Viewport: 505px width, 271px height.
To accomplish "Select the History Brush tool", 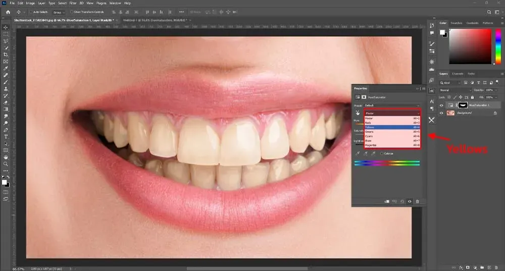I will pos(6,95).
